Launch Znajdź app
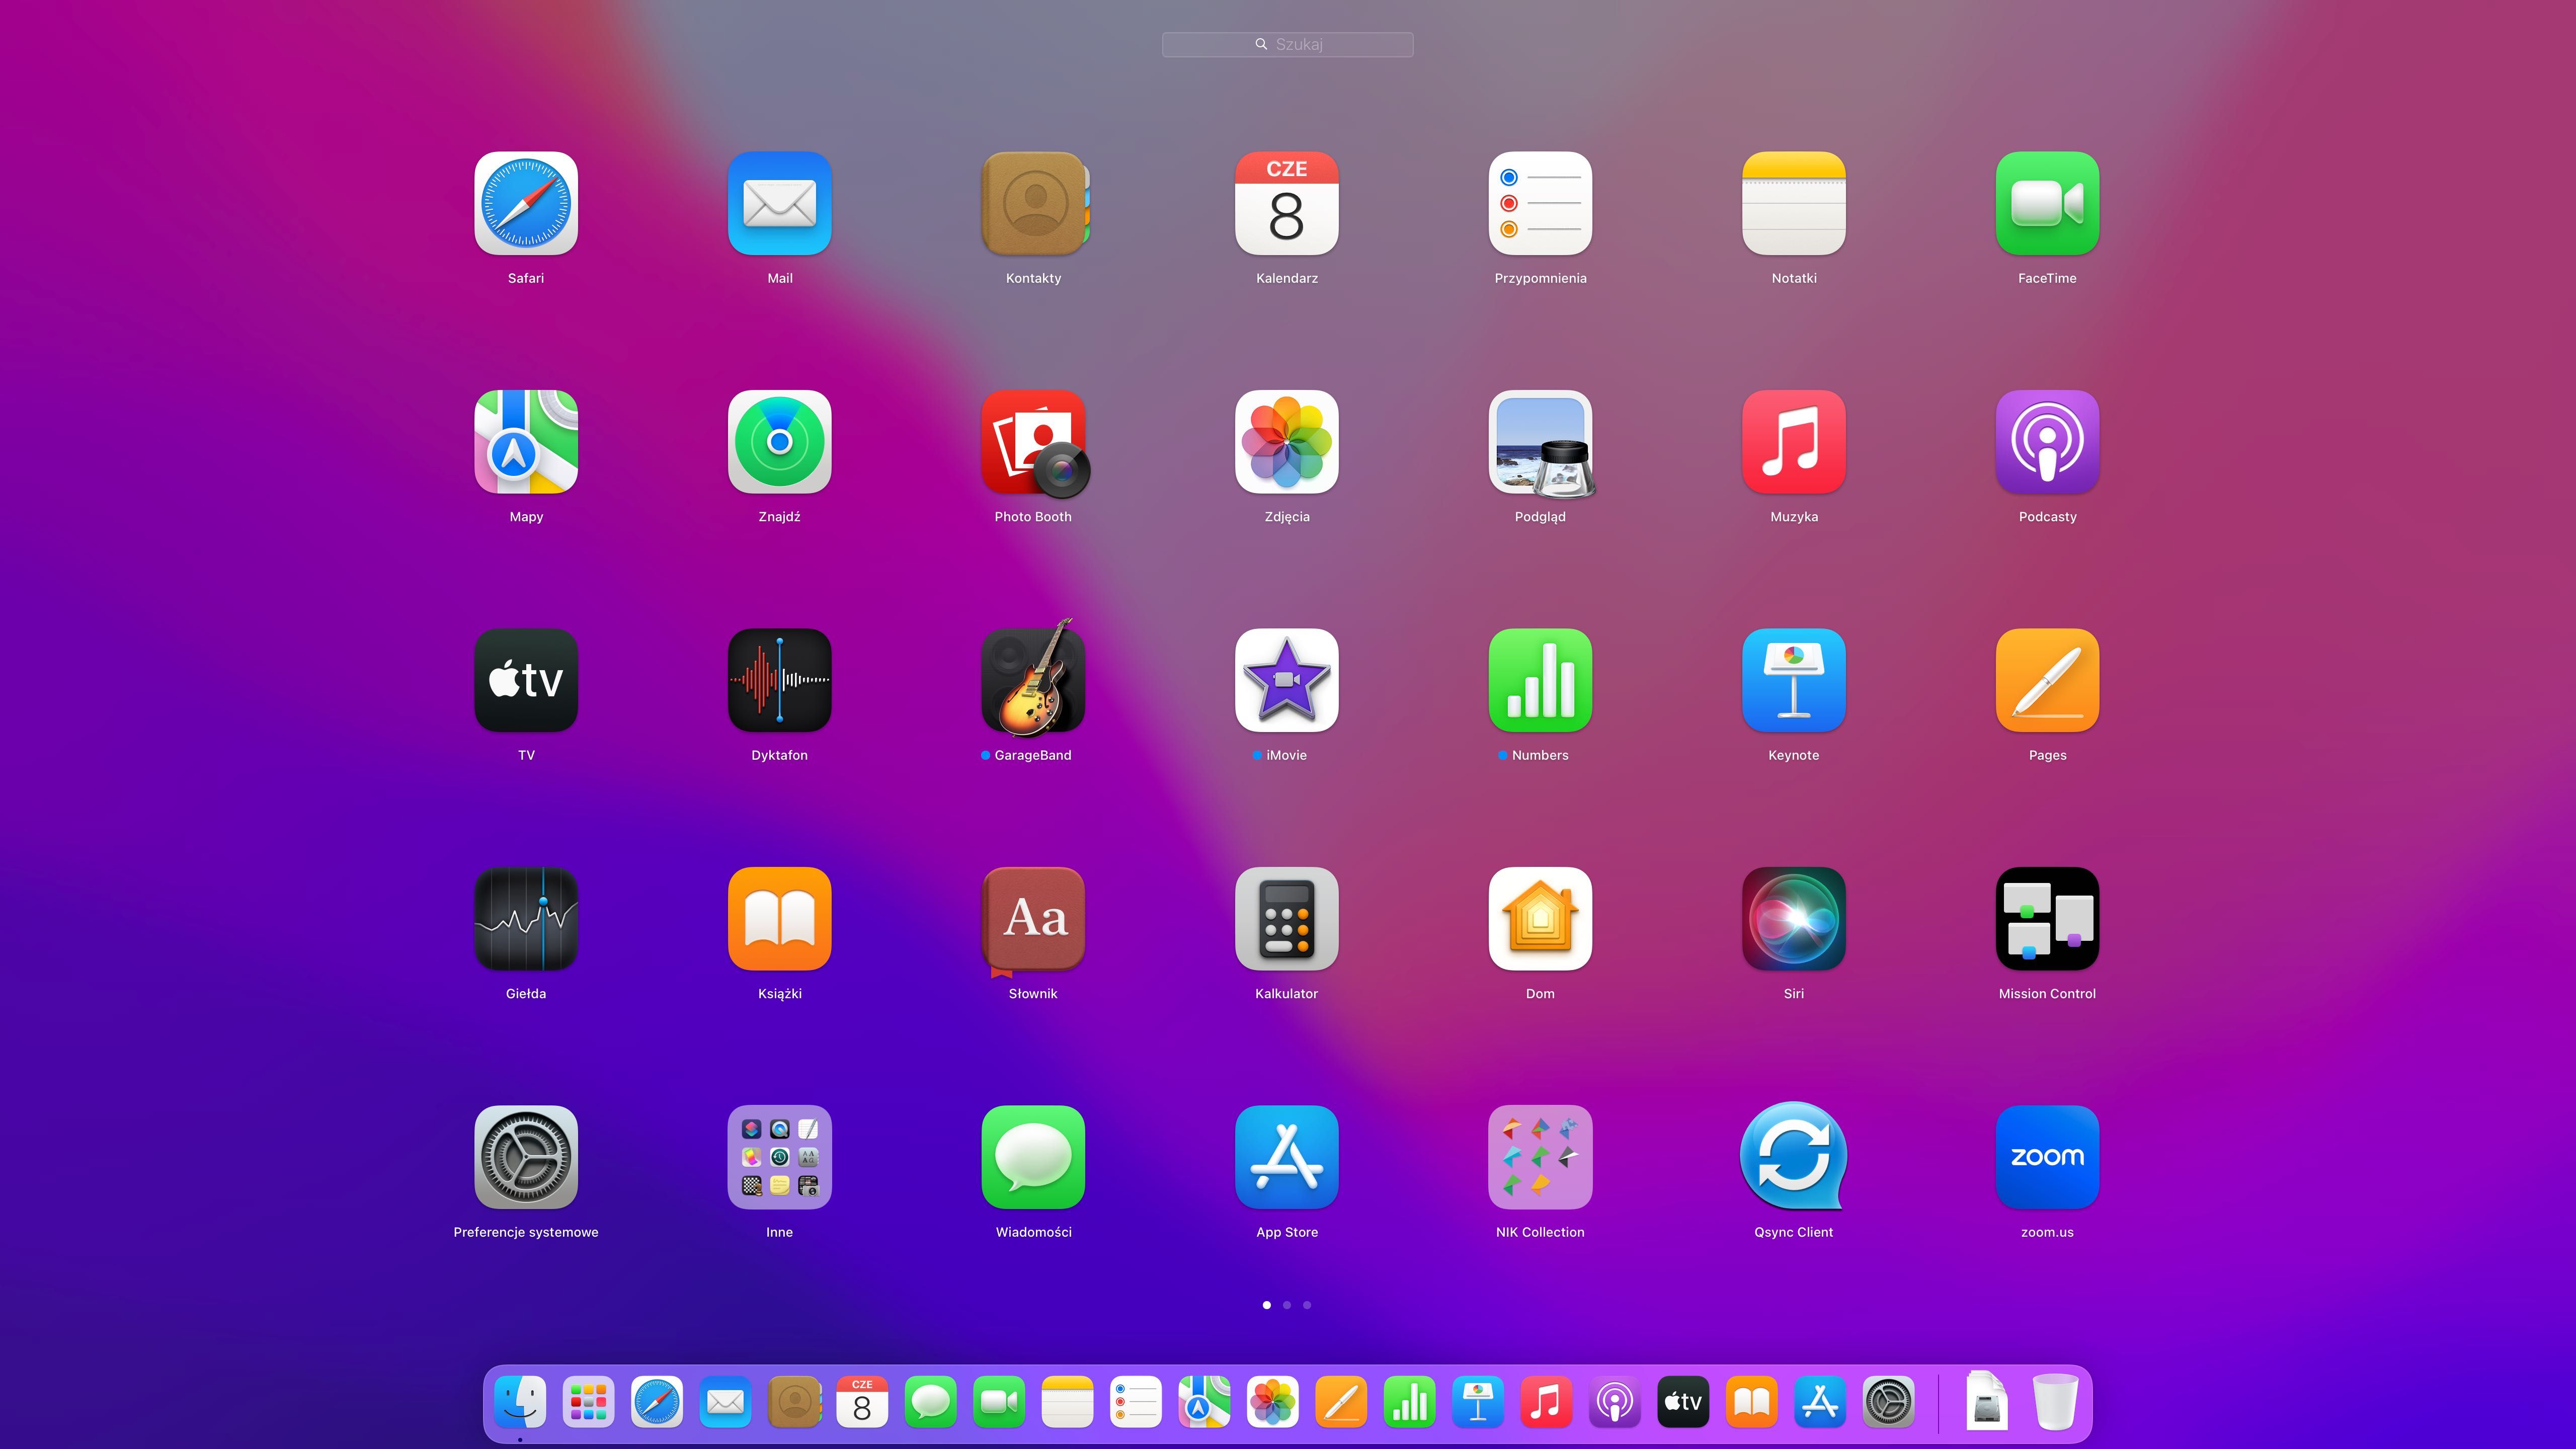Screen dimensions: 2576x1449 (x=780, y=442)
